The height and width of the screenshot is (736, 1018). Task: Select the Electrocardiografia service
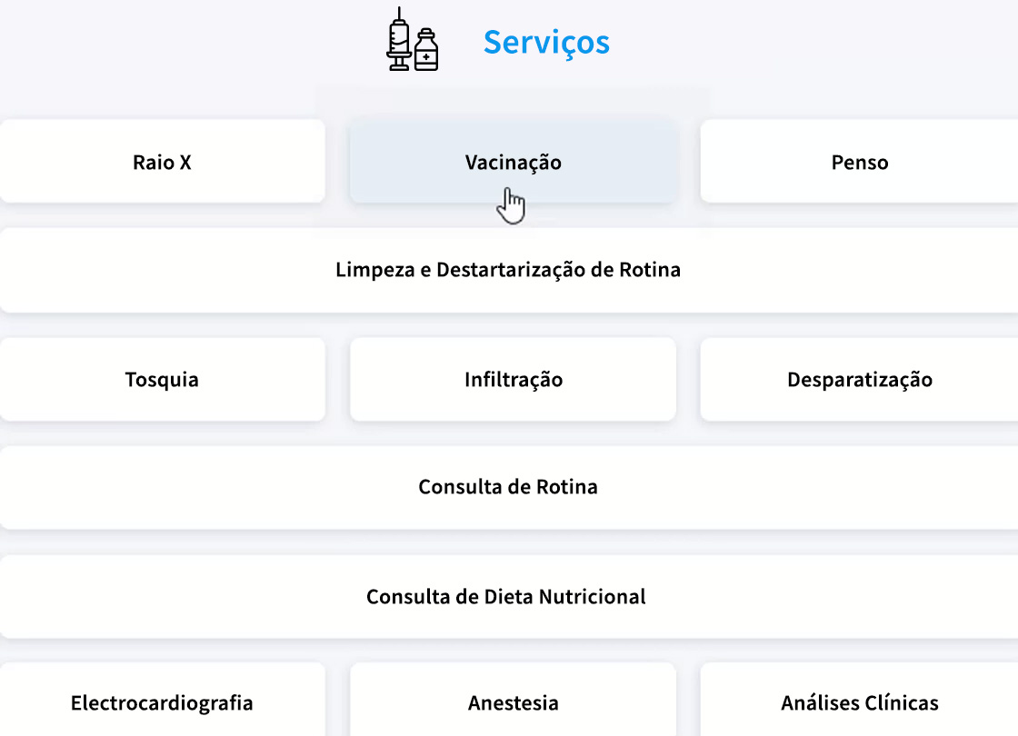point(163,702)
